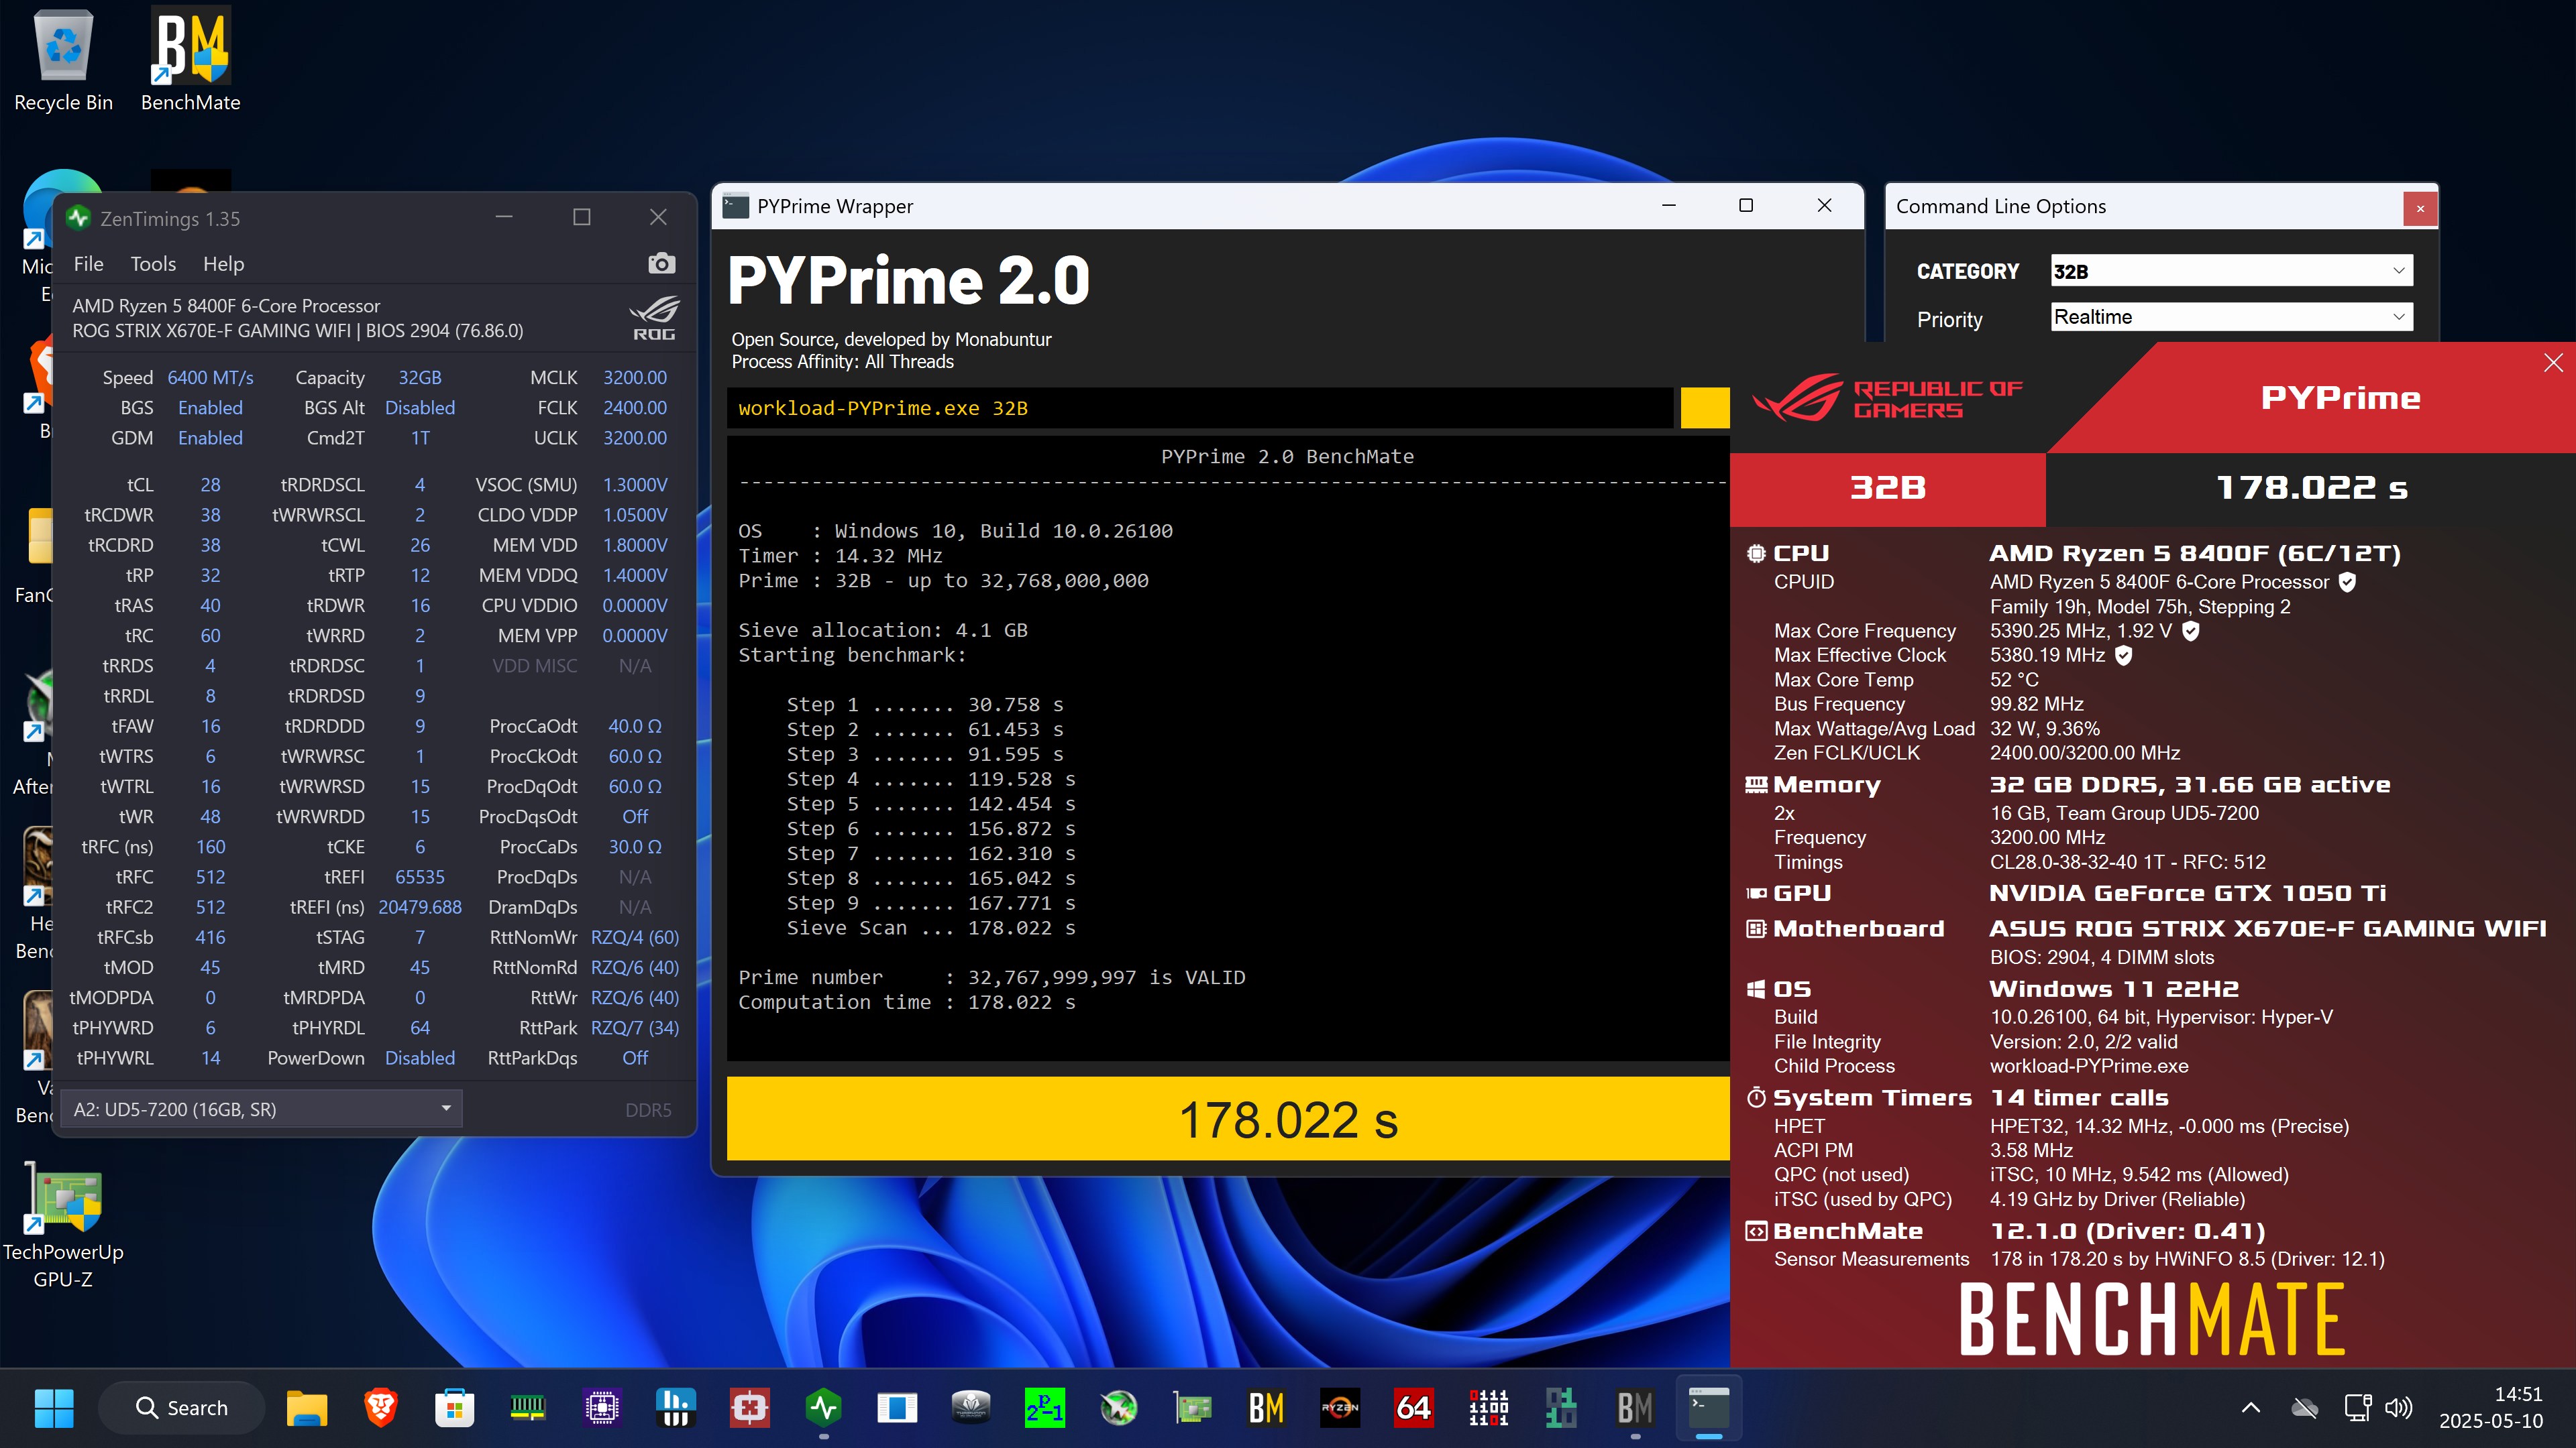Switch to the running grey BM taskbar icon
Viewport: 2576px width, 1448px height.
coord(1635,1408)
